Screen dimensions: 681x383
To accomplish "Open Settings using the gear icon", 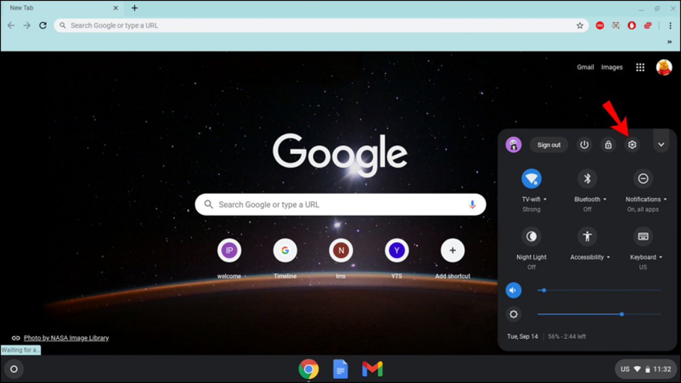I will 632,144.
